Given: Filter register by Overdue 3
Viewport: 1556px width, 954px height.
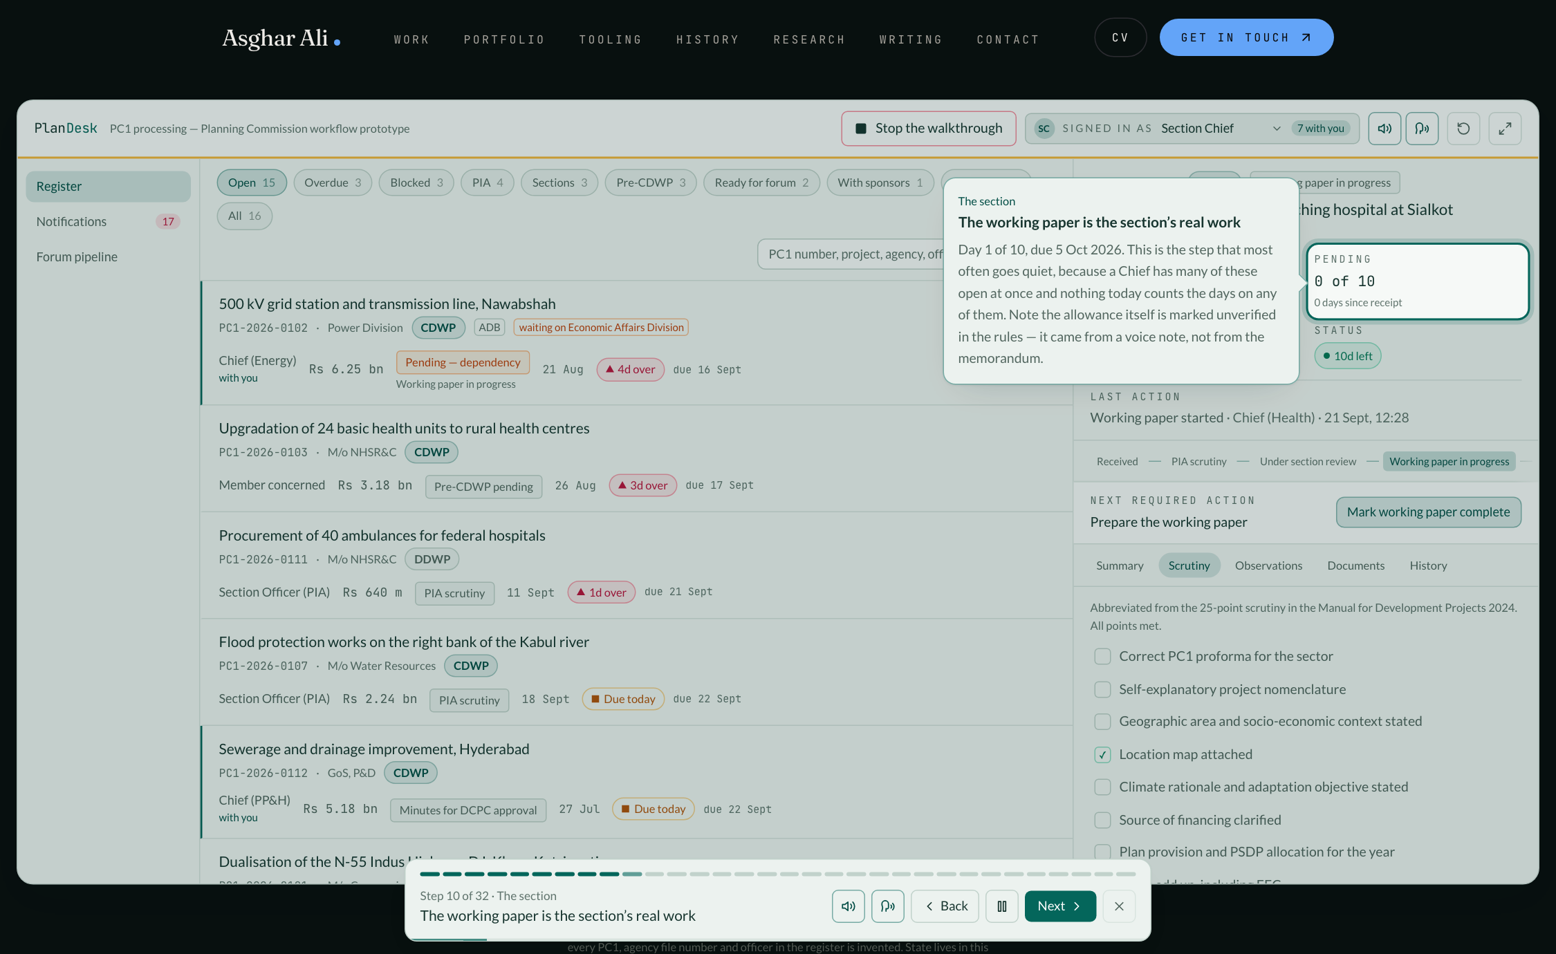Looking at the screenshot, I should [x=333, y=183].
